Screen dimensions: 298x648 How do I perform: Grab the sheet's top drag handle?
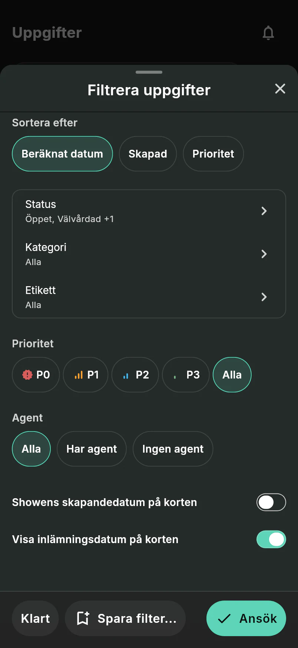(x=149, y=72)
